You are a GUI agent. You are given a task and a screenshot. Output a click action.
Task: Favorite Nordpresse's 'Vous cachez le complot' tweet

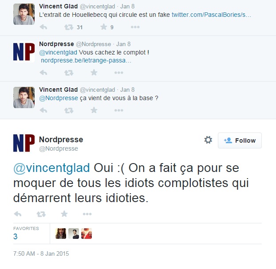coord(94,73)
